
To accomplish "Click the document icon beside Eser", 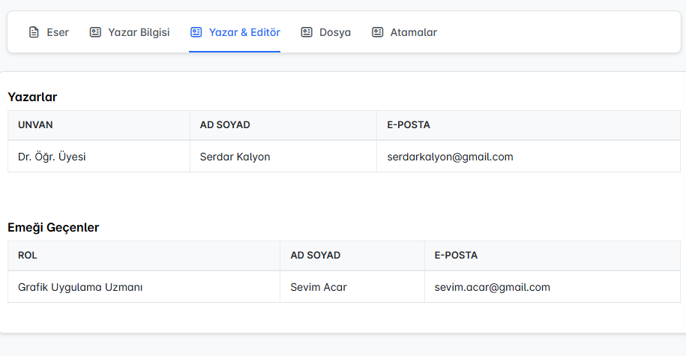I will [33, 32].
